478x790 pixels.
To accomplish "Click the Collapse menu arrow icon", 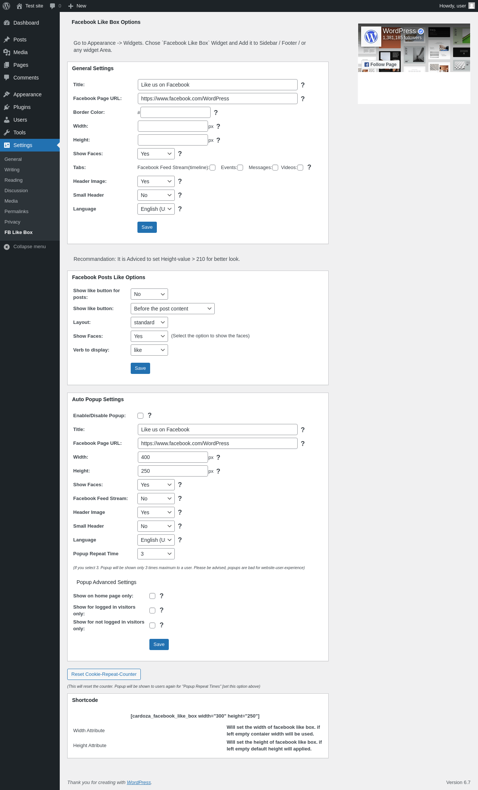I will pyautogui.click(x=7, y=247).
